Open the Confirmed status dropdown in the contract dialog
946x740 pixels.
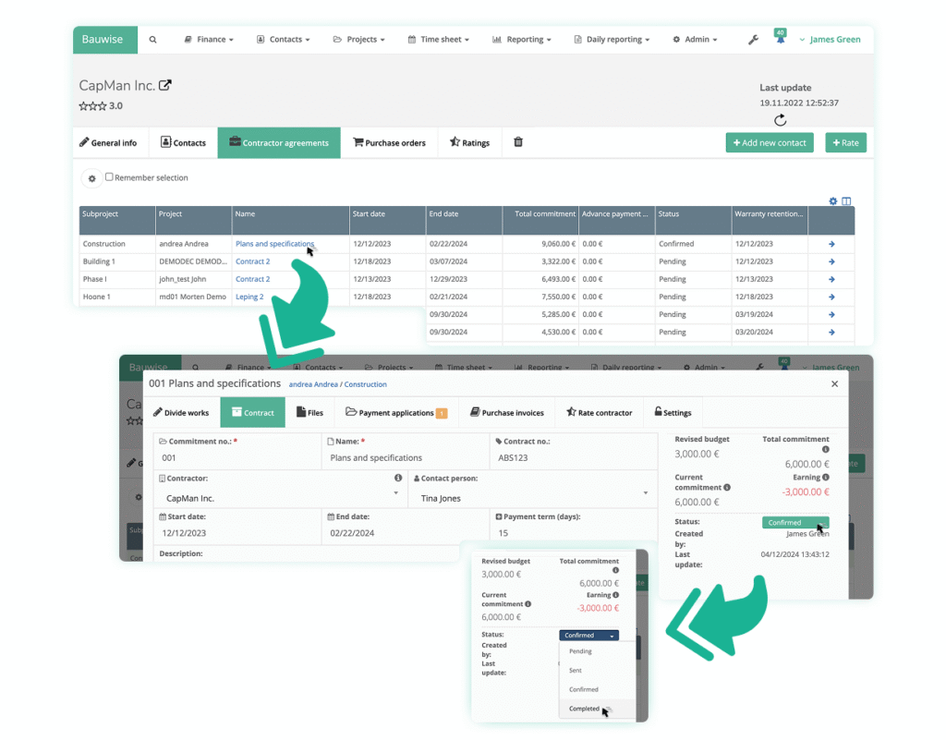[794, 522]
